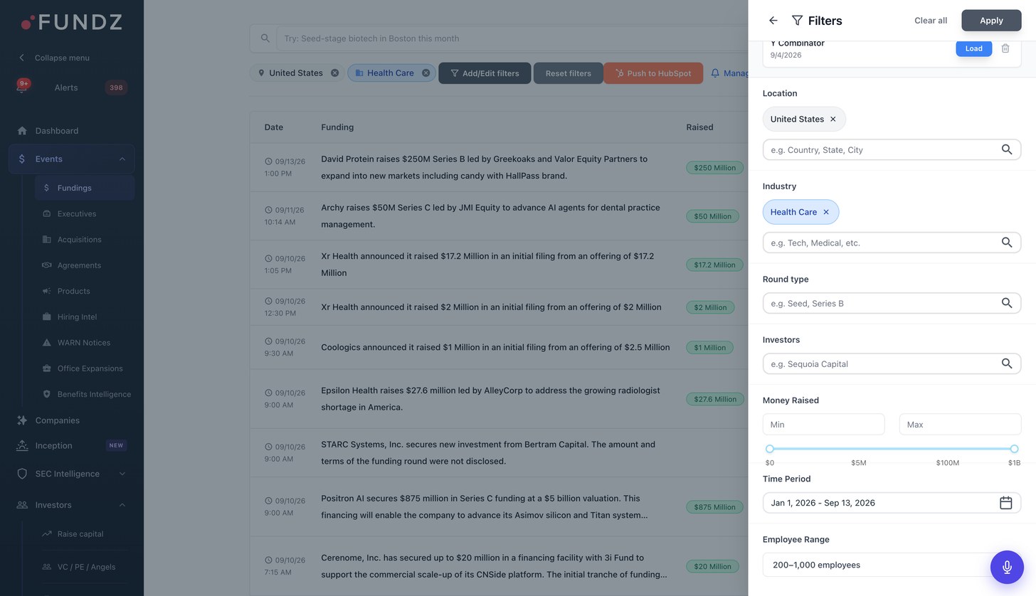Open WARN Notices
The width and height of the screenshot is (1036, 596).
pos(83,343)
